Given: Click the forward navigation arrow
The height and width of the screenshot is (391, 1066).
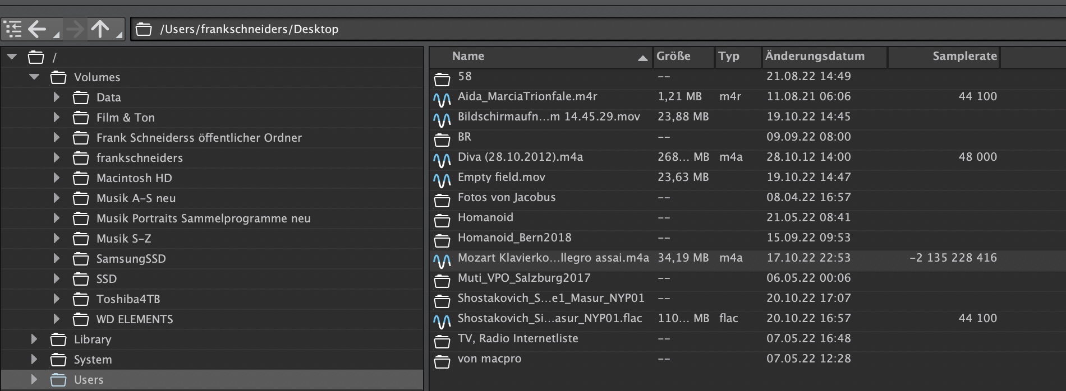Looking at the screenshot, I should (75, 29).
